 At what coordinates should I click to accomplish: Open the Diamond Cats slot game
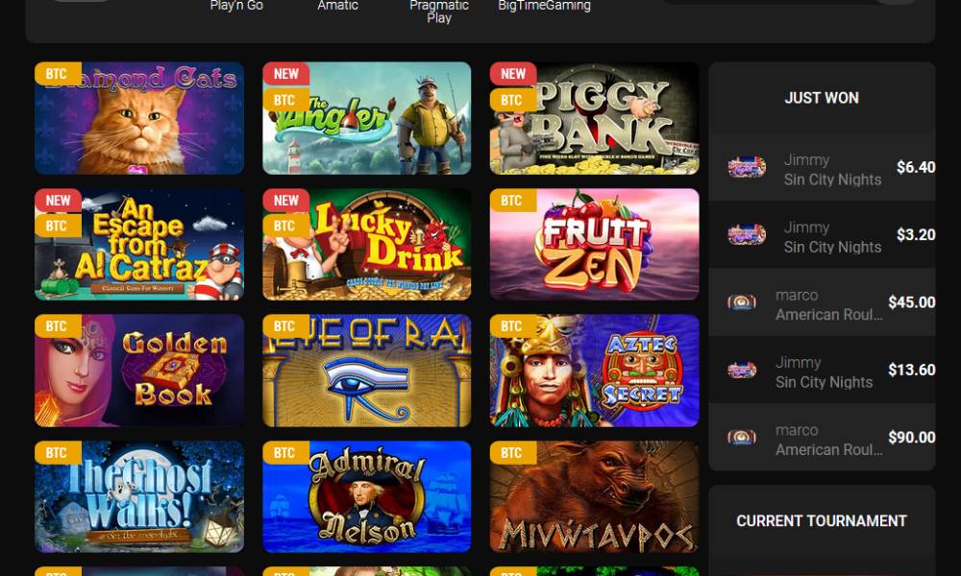coord(139,118)
